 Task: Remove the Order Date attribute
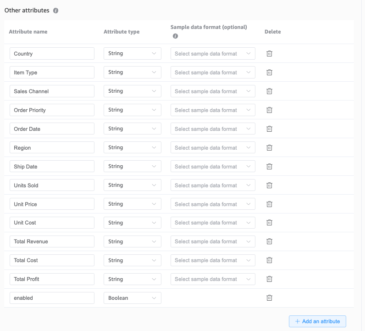(x=270, y=129)
